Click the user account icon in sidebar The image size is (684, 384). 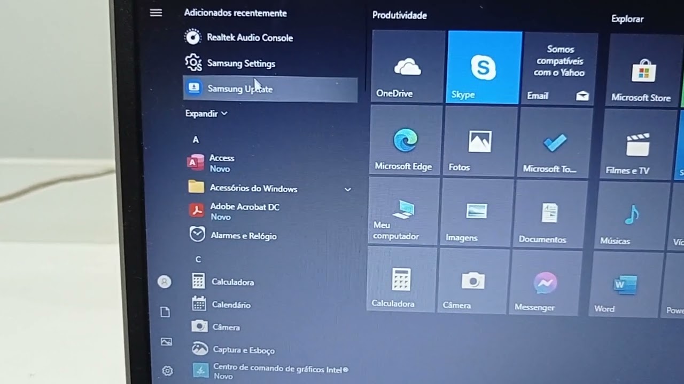point(165,282)
